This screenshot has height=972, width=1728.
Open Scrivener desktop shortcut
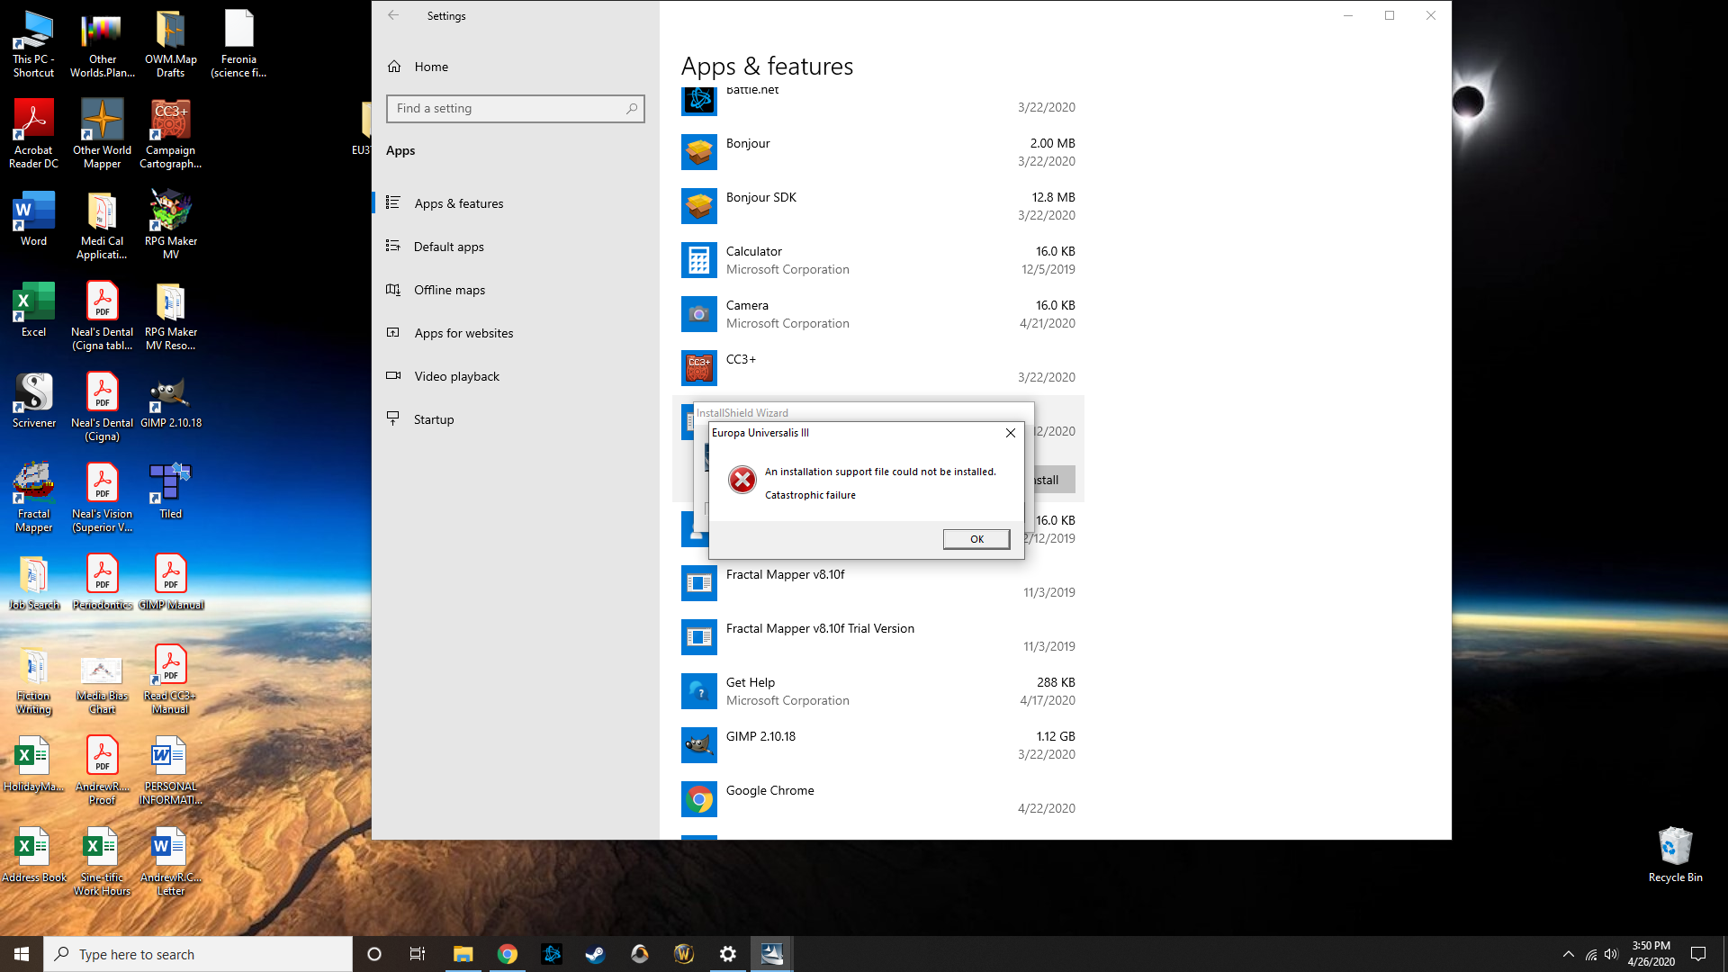33,400
